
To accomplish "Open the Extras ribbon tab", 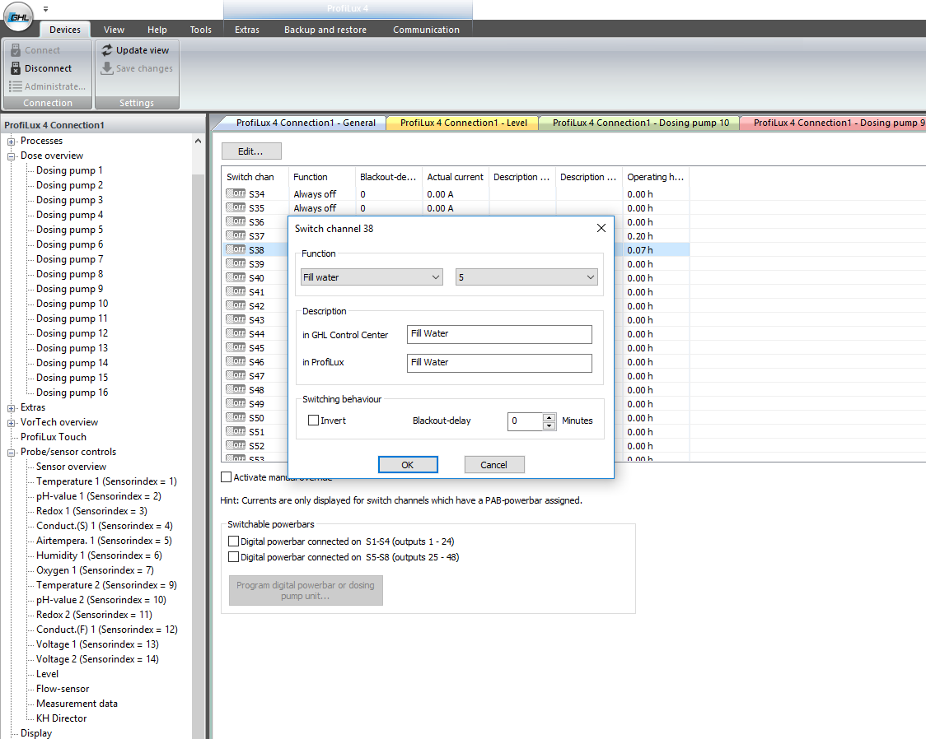I will (247, 30).
